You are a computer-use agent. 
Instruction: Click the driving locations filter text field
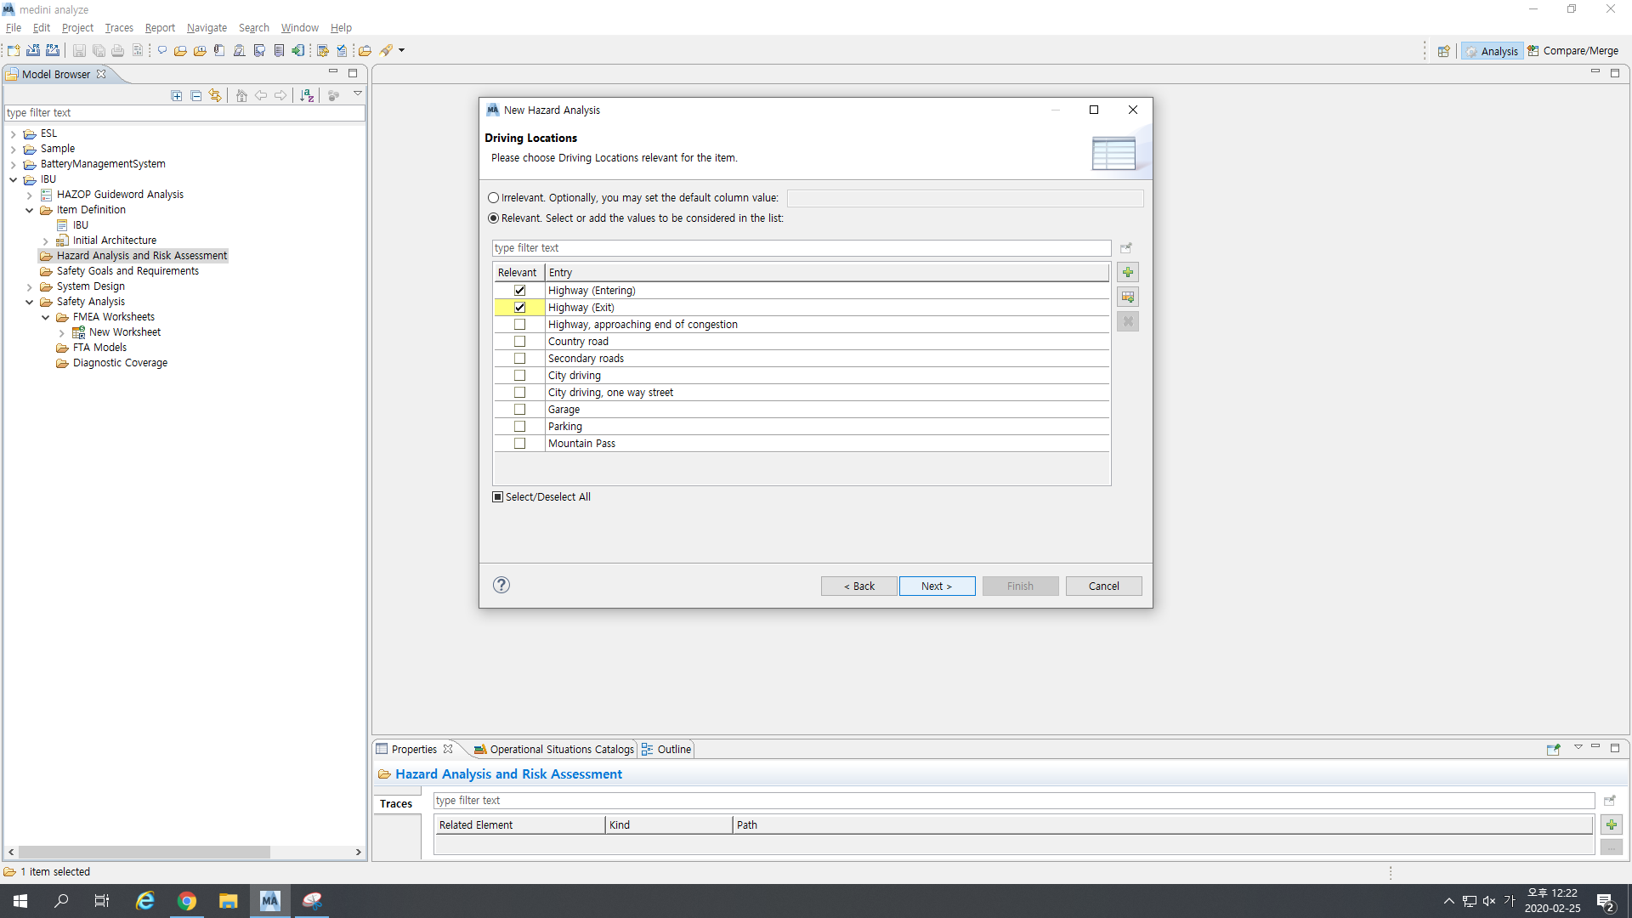pos(801,248)
